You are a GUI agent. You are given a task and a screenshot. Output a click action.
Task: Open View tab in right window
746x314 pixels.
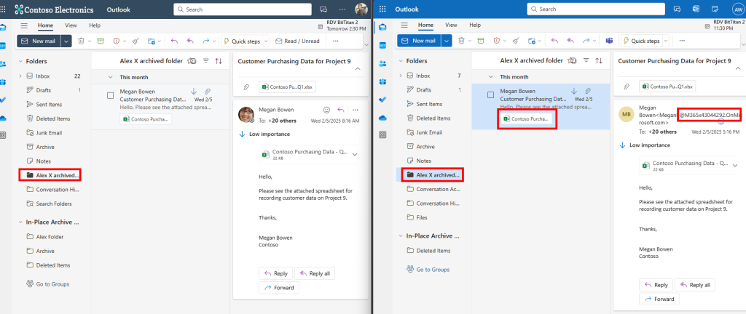tap(451, 25)
